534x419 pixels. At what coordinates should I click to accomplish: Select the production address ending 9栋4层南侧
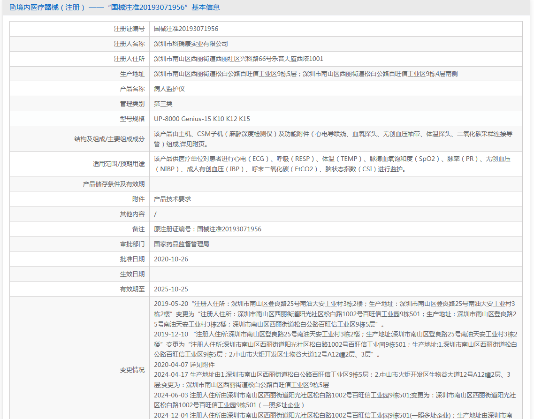[306, 74]
